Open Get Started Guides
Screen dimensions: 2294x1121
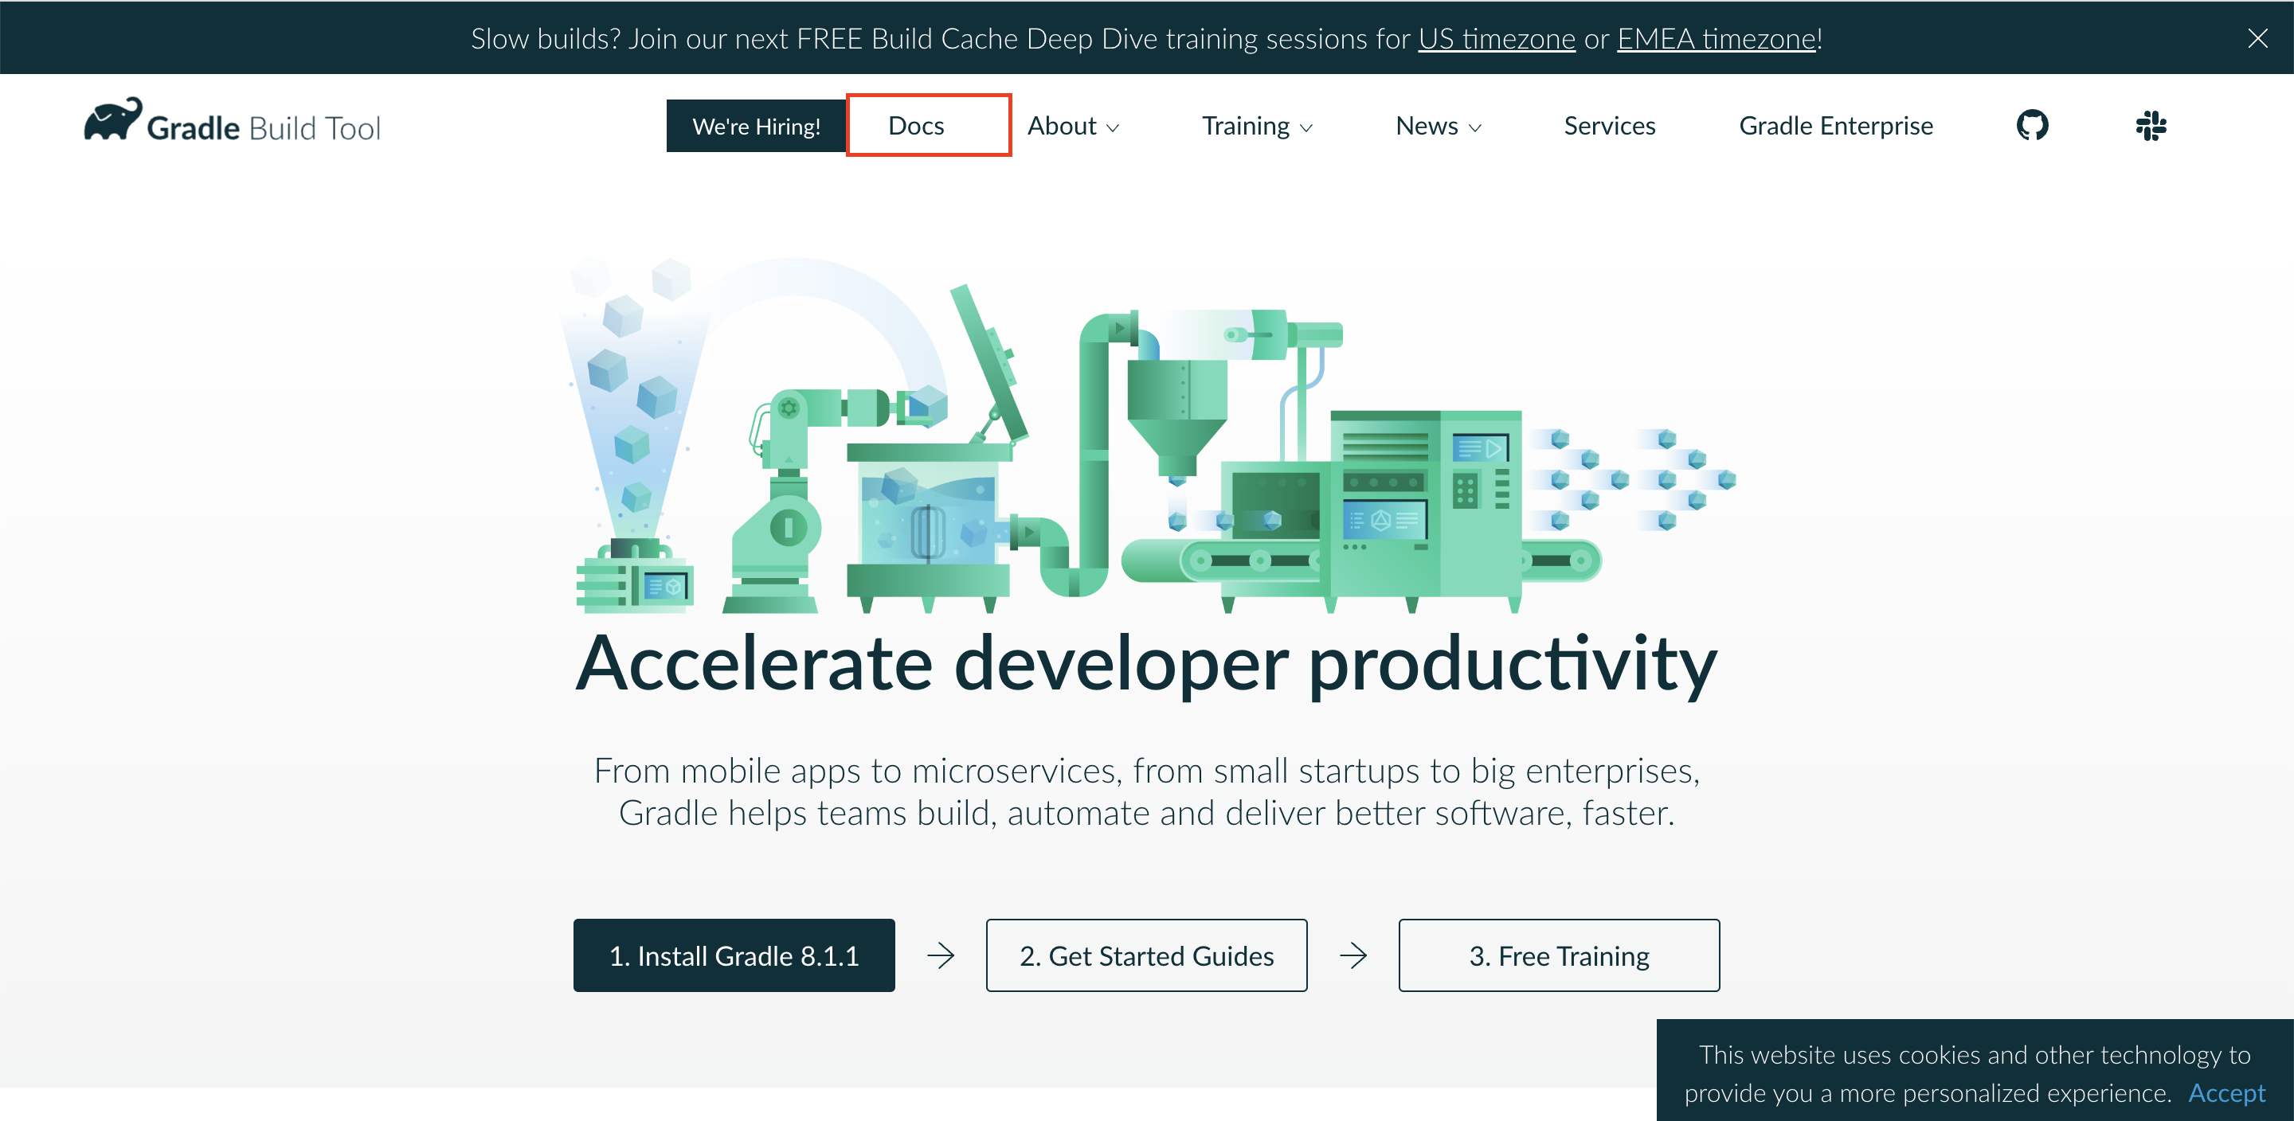pyautogui.click(x=1146, y=955)
